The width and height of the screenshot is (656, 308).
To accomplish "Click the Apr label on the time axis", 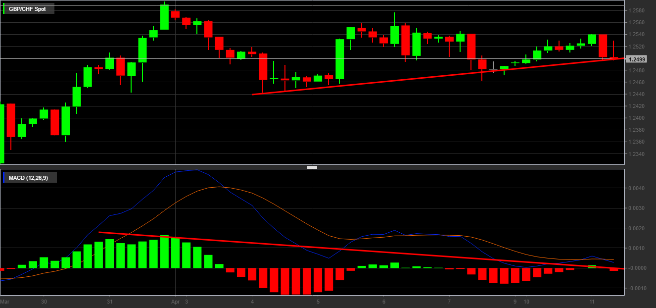I will point(175,301).
